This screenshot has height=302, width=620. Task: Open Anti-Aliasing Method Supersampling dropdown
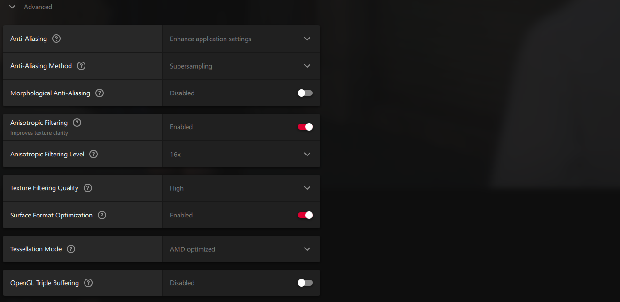pyautogui.click(x=241, y=66)
